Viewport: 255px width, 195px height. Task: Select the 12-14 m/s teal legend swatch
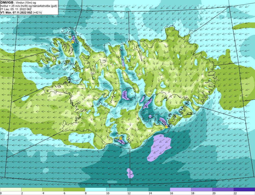pyautogui.click(x=138, y=189)
